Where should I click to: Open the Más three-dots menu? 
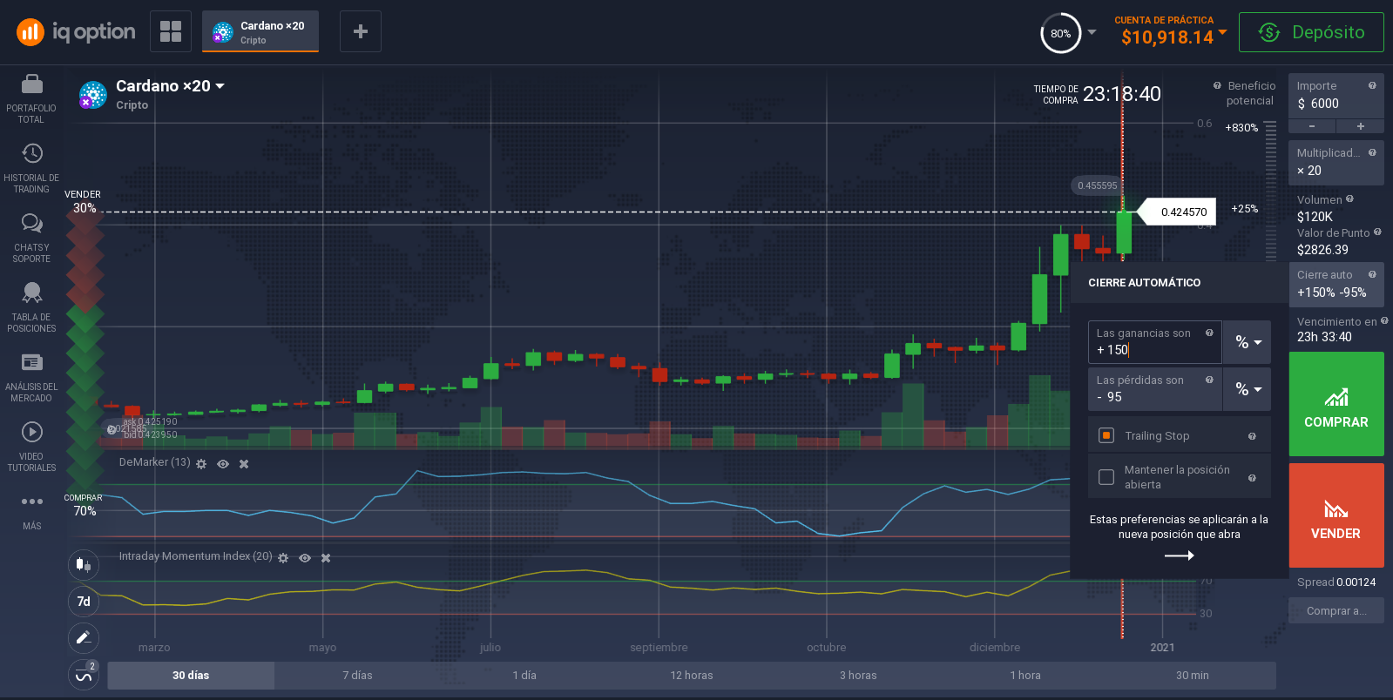click(32, 501)
